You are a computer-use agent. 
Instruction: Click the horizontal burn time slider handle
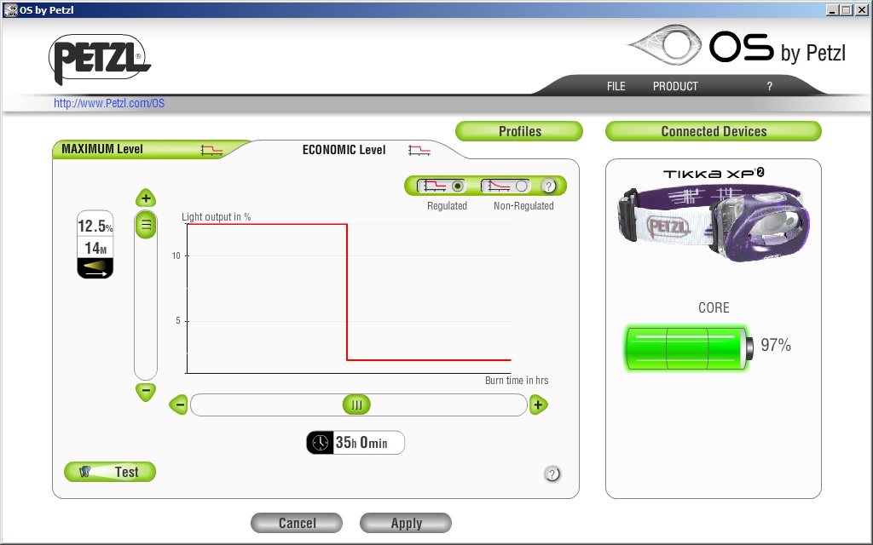[x=356, y=404]
